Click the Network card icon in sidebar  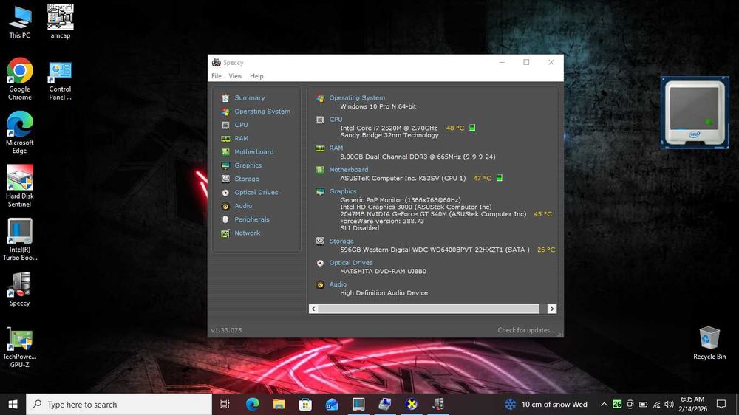[225, 233]
